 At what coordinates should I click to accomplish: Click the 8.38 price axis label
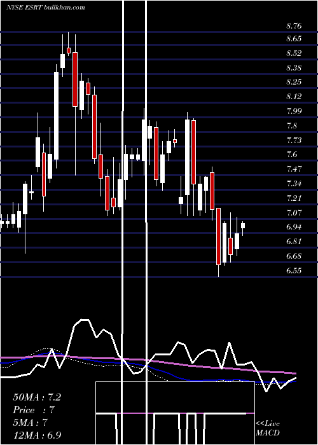point(294,67)
